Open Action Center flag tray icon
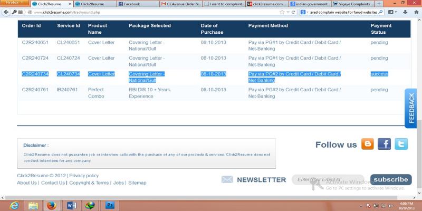 [x=369, y=206]
